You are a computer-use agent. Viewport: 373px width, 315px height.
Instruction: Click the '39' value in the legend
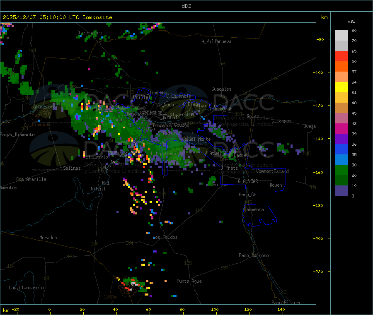pos(354,134)
